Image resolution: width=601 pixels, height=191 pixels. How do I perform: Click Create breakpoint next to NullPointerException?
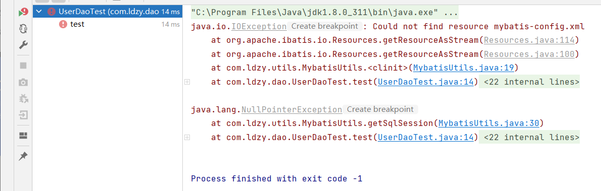(379, 109)
